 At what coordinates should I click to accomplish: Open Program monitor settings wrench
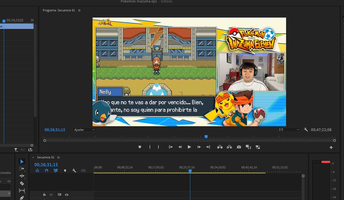pyautogui.click(x=306, y=130)
